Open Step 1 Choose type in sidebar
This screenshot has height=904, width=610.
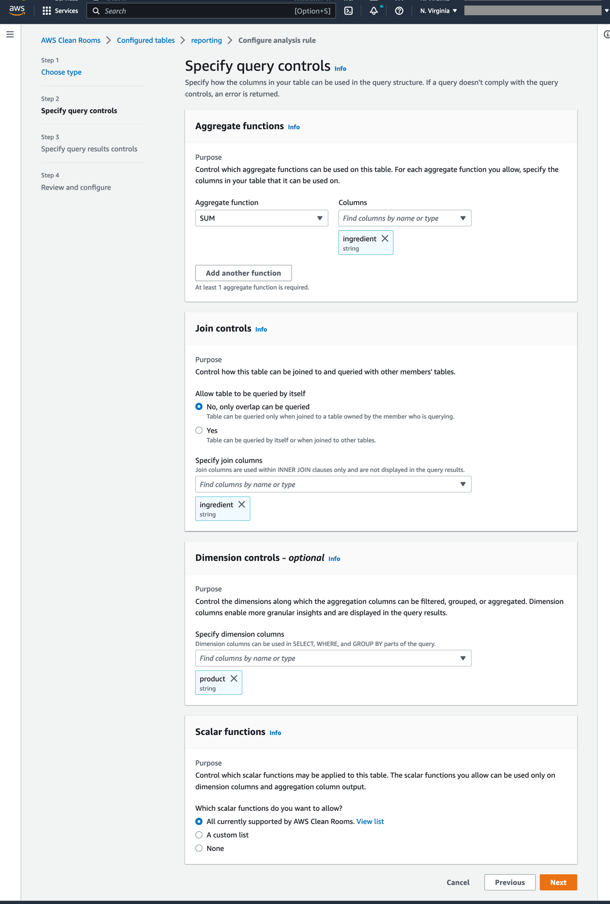[x=61, y=72]
